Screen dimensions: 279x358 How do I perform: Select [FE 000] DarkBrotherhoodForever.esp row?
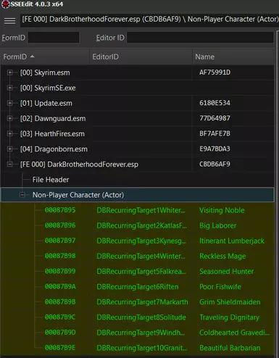coord(138,165)
